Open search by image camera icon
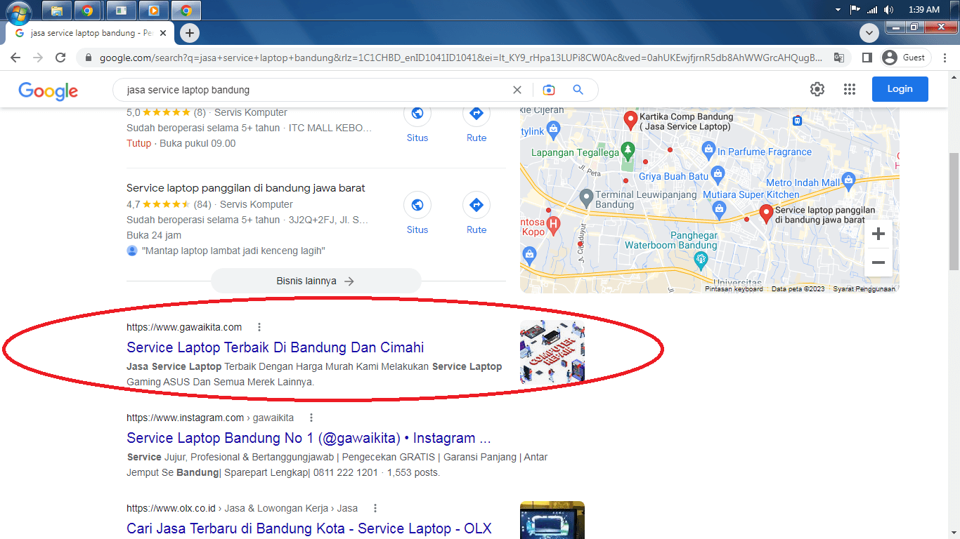 548,90
